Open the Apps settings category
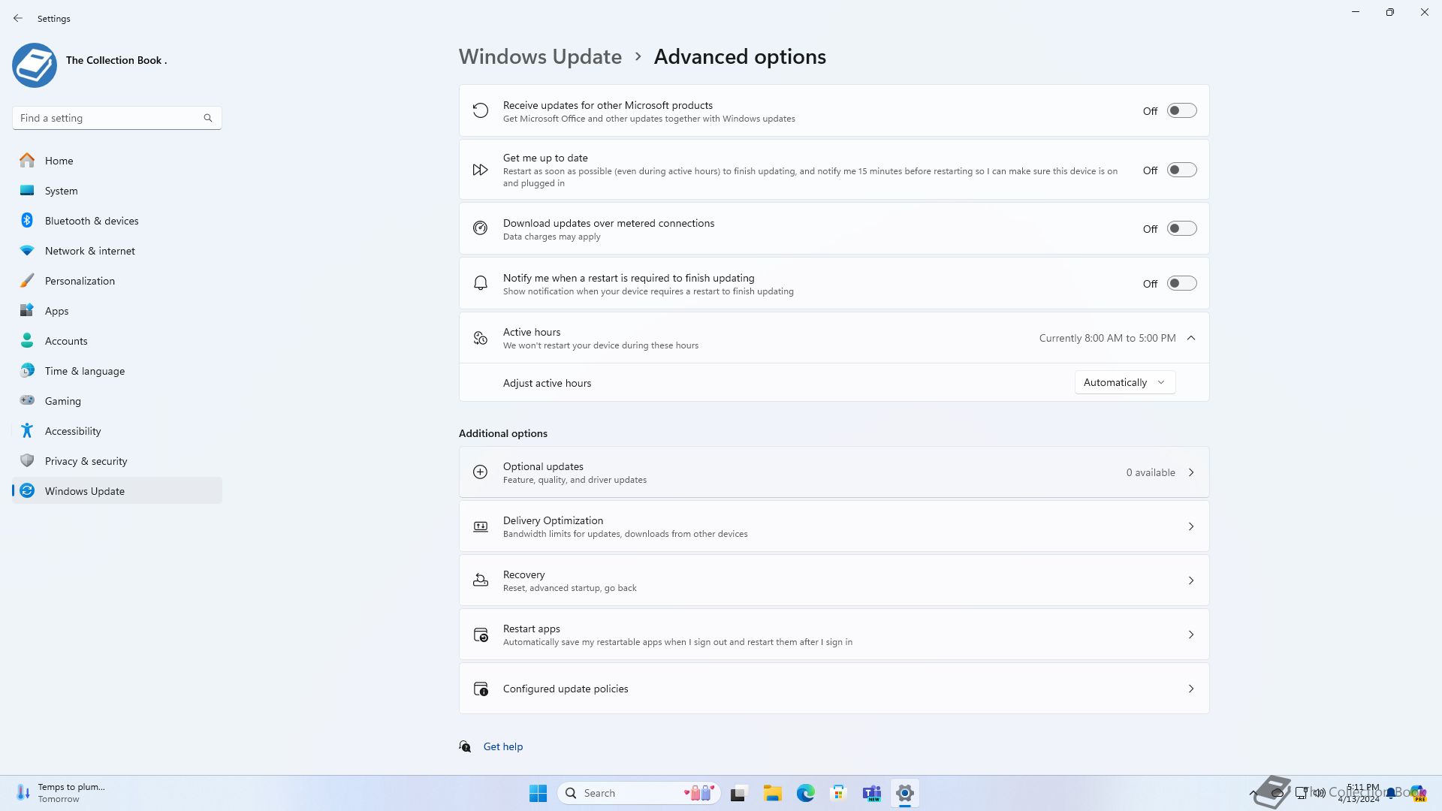 tap(117, 310)
